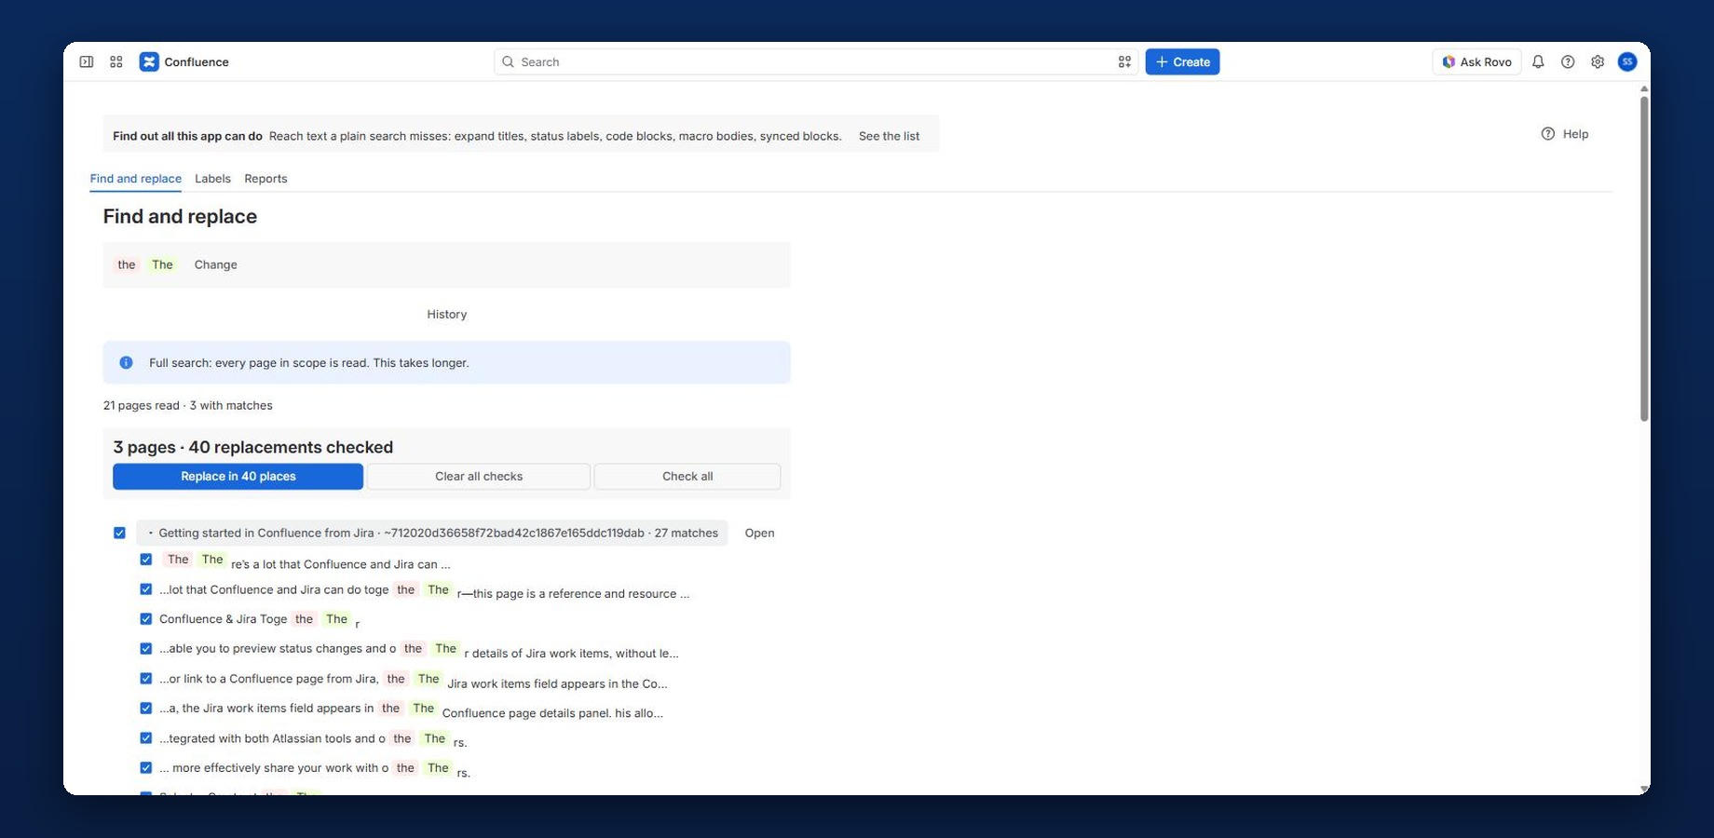Open the app's Help link

point(1565,134)
